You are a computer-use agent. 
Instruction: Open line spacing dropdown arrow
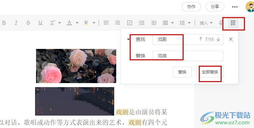189,23
